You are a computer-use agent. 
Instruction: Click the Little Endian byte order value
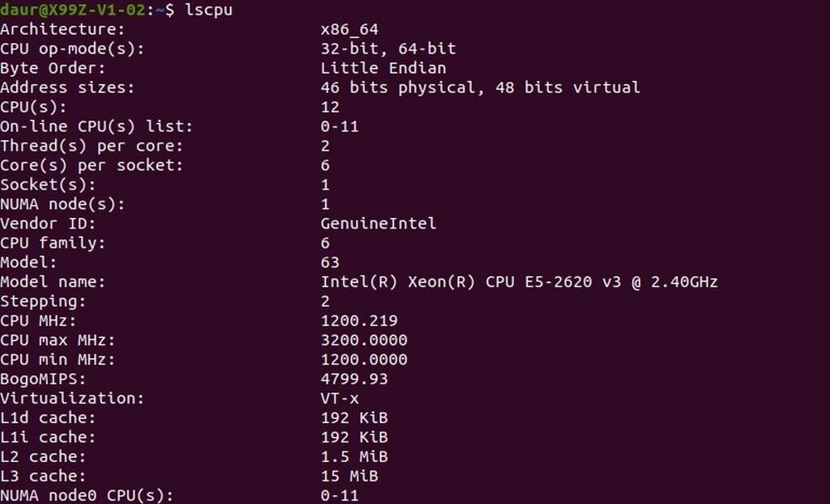tap(383, 68)
